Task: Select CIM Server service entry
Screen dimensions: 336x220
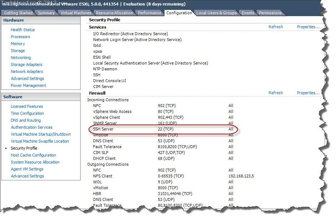Action: tap(103, 87)
